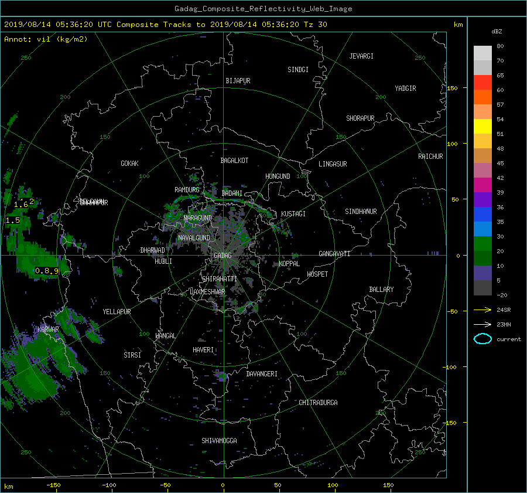Click the YADGIR city label
Screen dimensions: 527x493
(405, 89)
